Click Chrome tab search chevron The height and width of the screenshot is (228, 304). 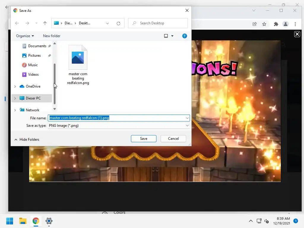click(x=254, y=10)
